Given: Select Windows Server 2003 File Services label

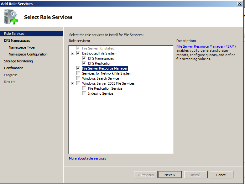Looking at the screenshot, I should point(108,83).
